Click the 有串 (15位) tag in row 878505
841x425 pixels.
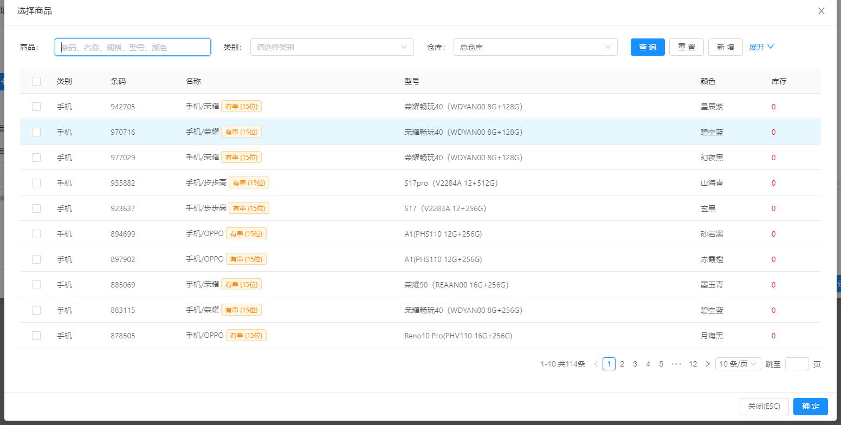[x=246, y=336]
